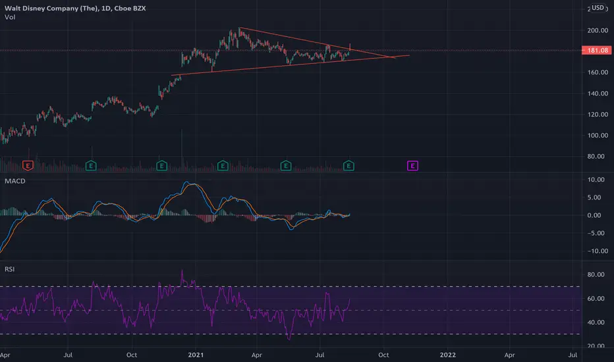Click the 181.08 current price label
Image resolution: width=614 pixels, height=362 pixels.
pos(597,51)
